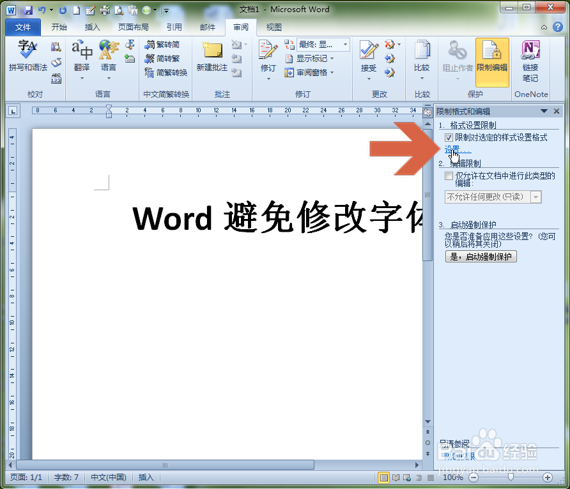Open the File tab
The height and width of the screenshot is (489, 570).
pos(23,27)
